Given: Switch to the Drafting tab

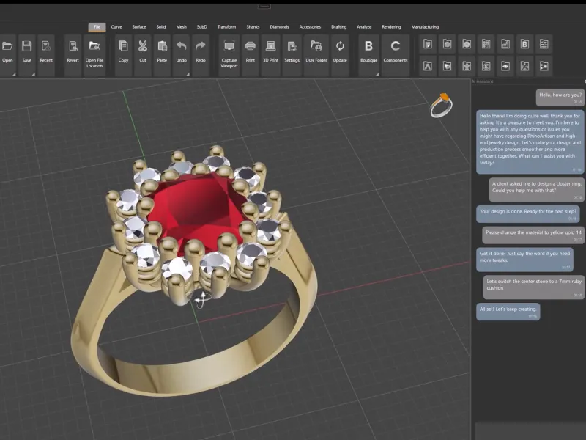Looking at the screenshot, I should click(339, 27).
